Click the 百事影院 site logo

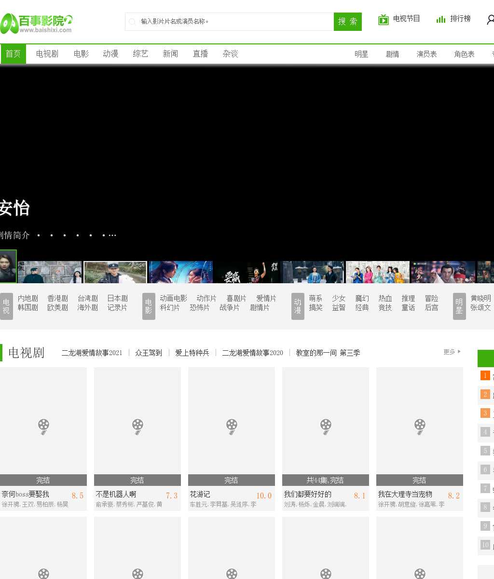36,23
